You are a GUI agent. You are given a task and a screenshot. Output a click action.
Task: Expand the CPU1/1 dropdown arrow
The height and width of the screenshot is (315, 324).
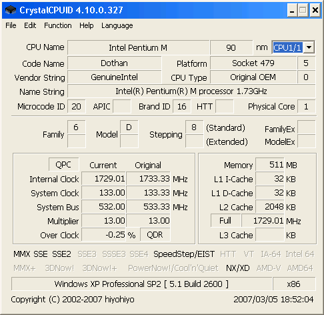click(x=309, y=47)
